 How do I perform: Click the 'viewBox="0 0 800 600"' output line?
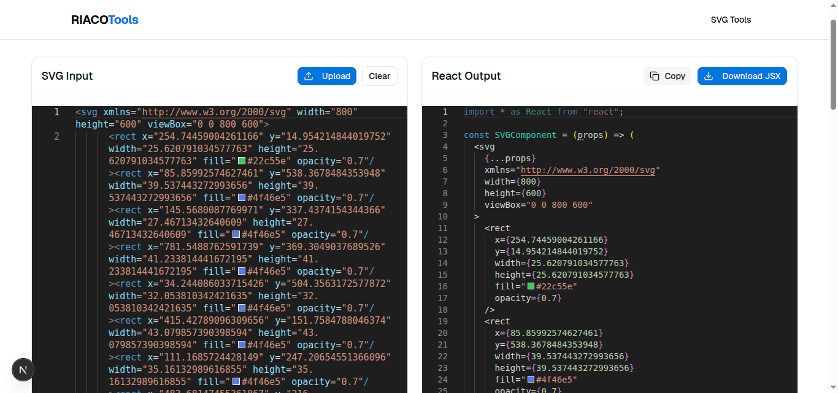[539, 205]
